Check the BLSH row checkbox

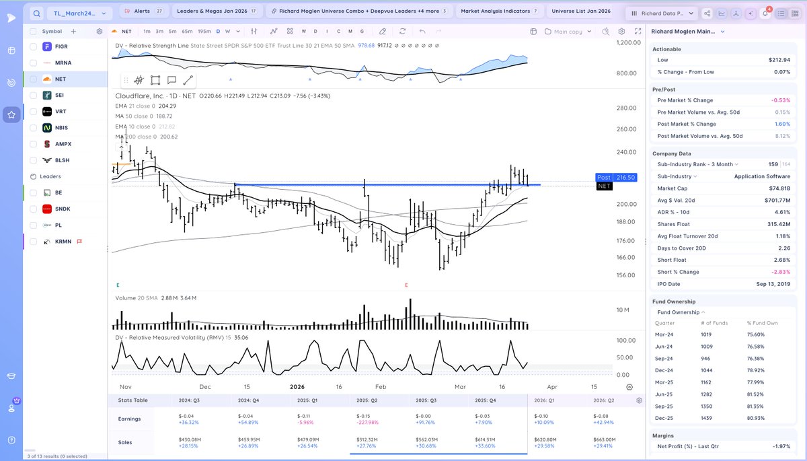coord(33,160)
